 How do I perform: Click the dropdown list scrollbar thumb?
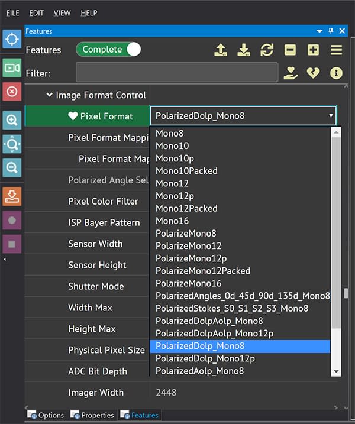336,233
